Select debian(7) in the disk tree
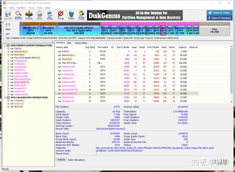 (x=20, y=70)
